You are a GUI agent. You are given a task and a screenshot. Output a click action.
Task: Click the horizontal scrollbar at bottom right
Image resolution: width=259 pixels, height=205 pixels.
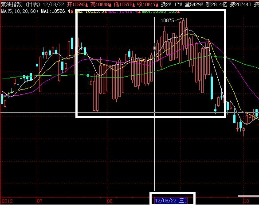click(248, 196)
